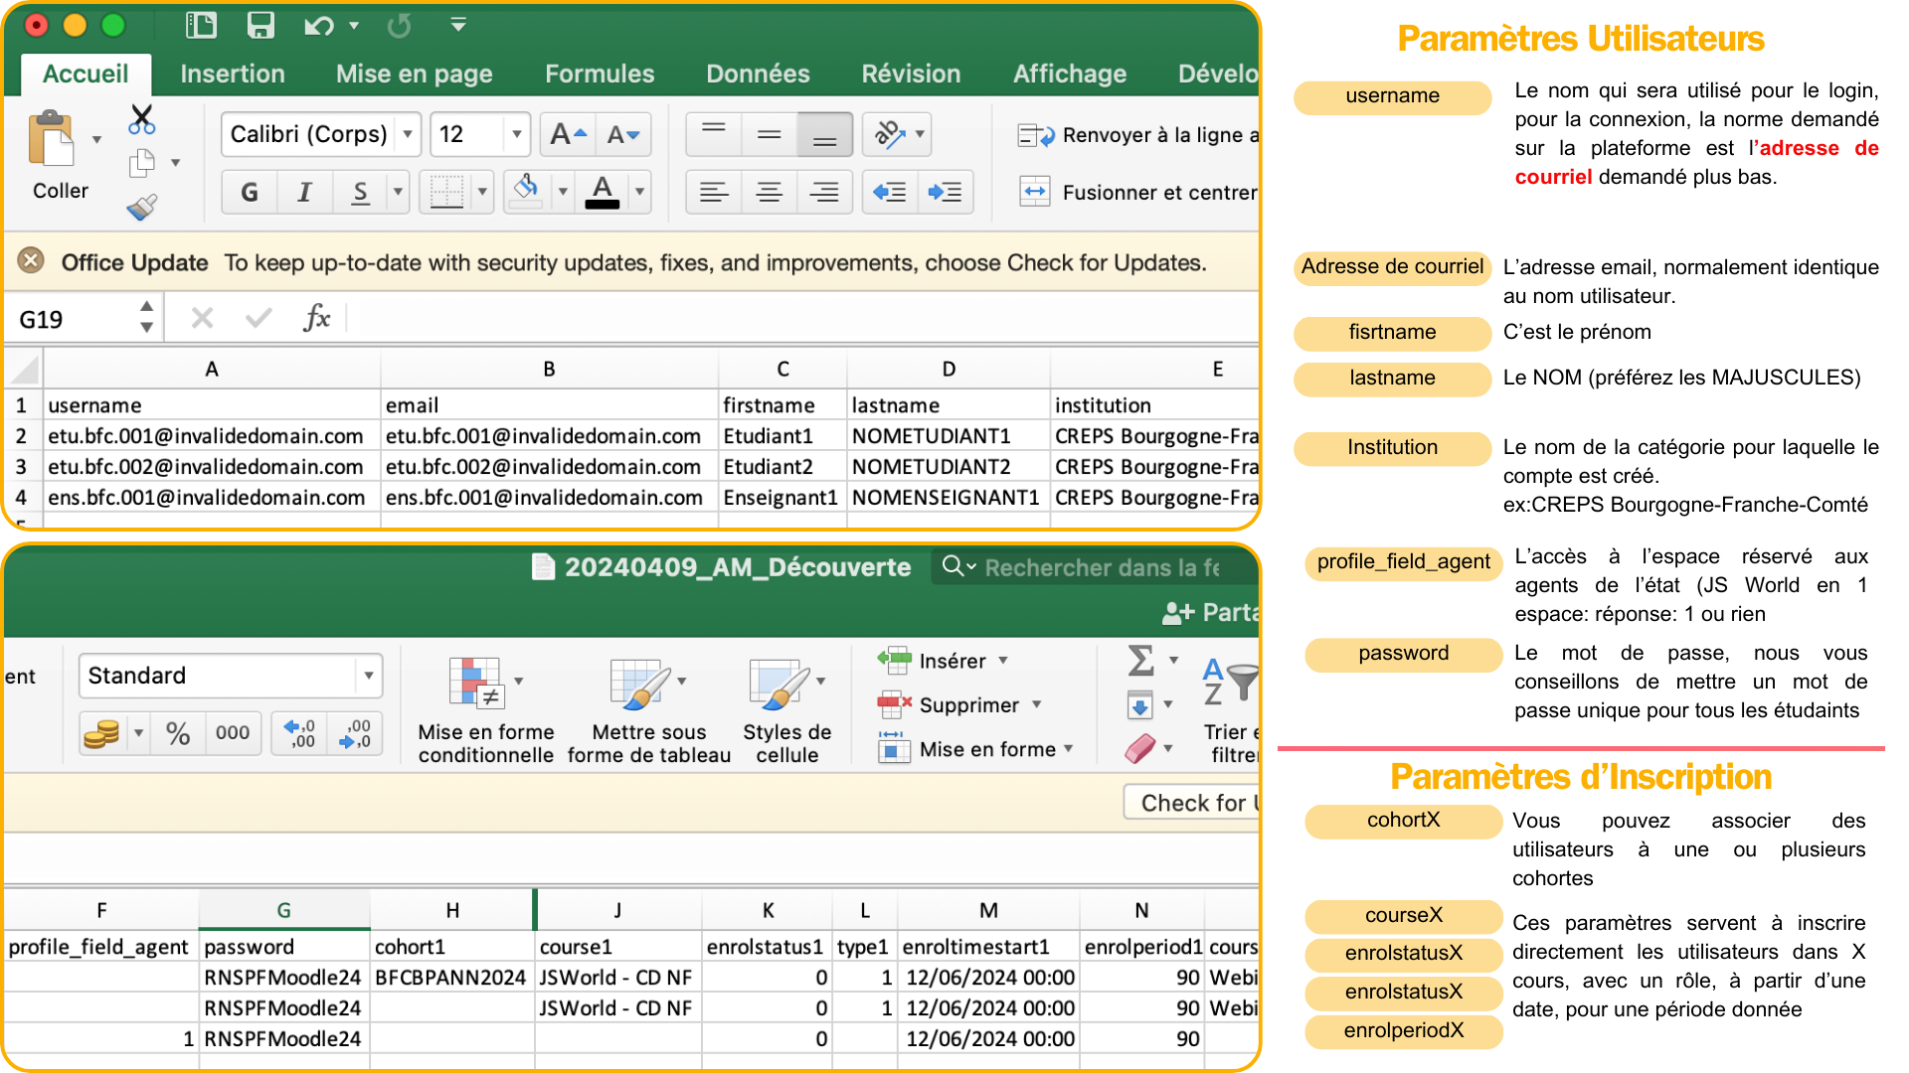Click the Redo arrow icon
1909x1073 pixels.
coord(400,26)
